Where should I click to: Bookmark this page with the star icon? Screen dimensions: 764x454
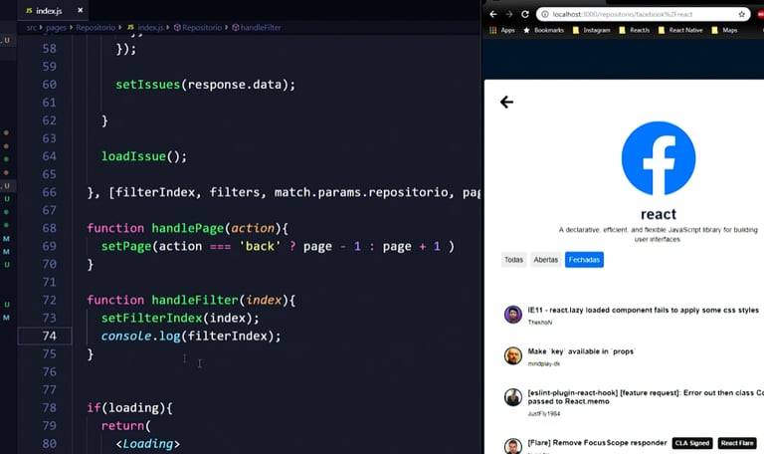click(x=741, y=14)
